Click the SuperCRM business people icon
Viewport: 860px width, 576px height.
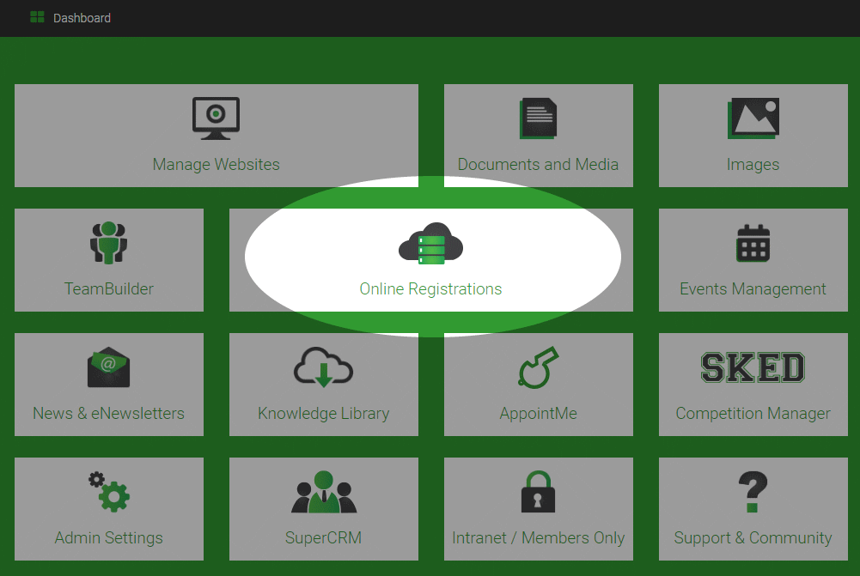pyautogui.click(x=324, y=492)
